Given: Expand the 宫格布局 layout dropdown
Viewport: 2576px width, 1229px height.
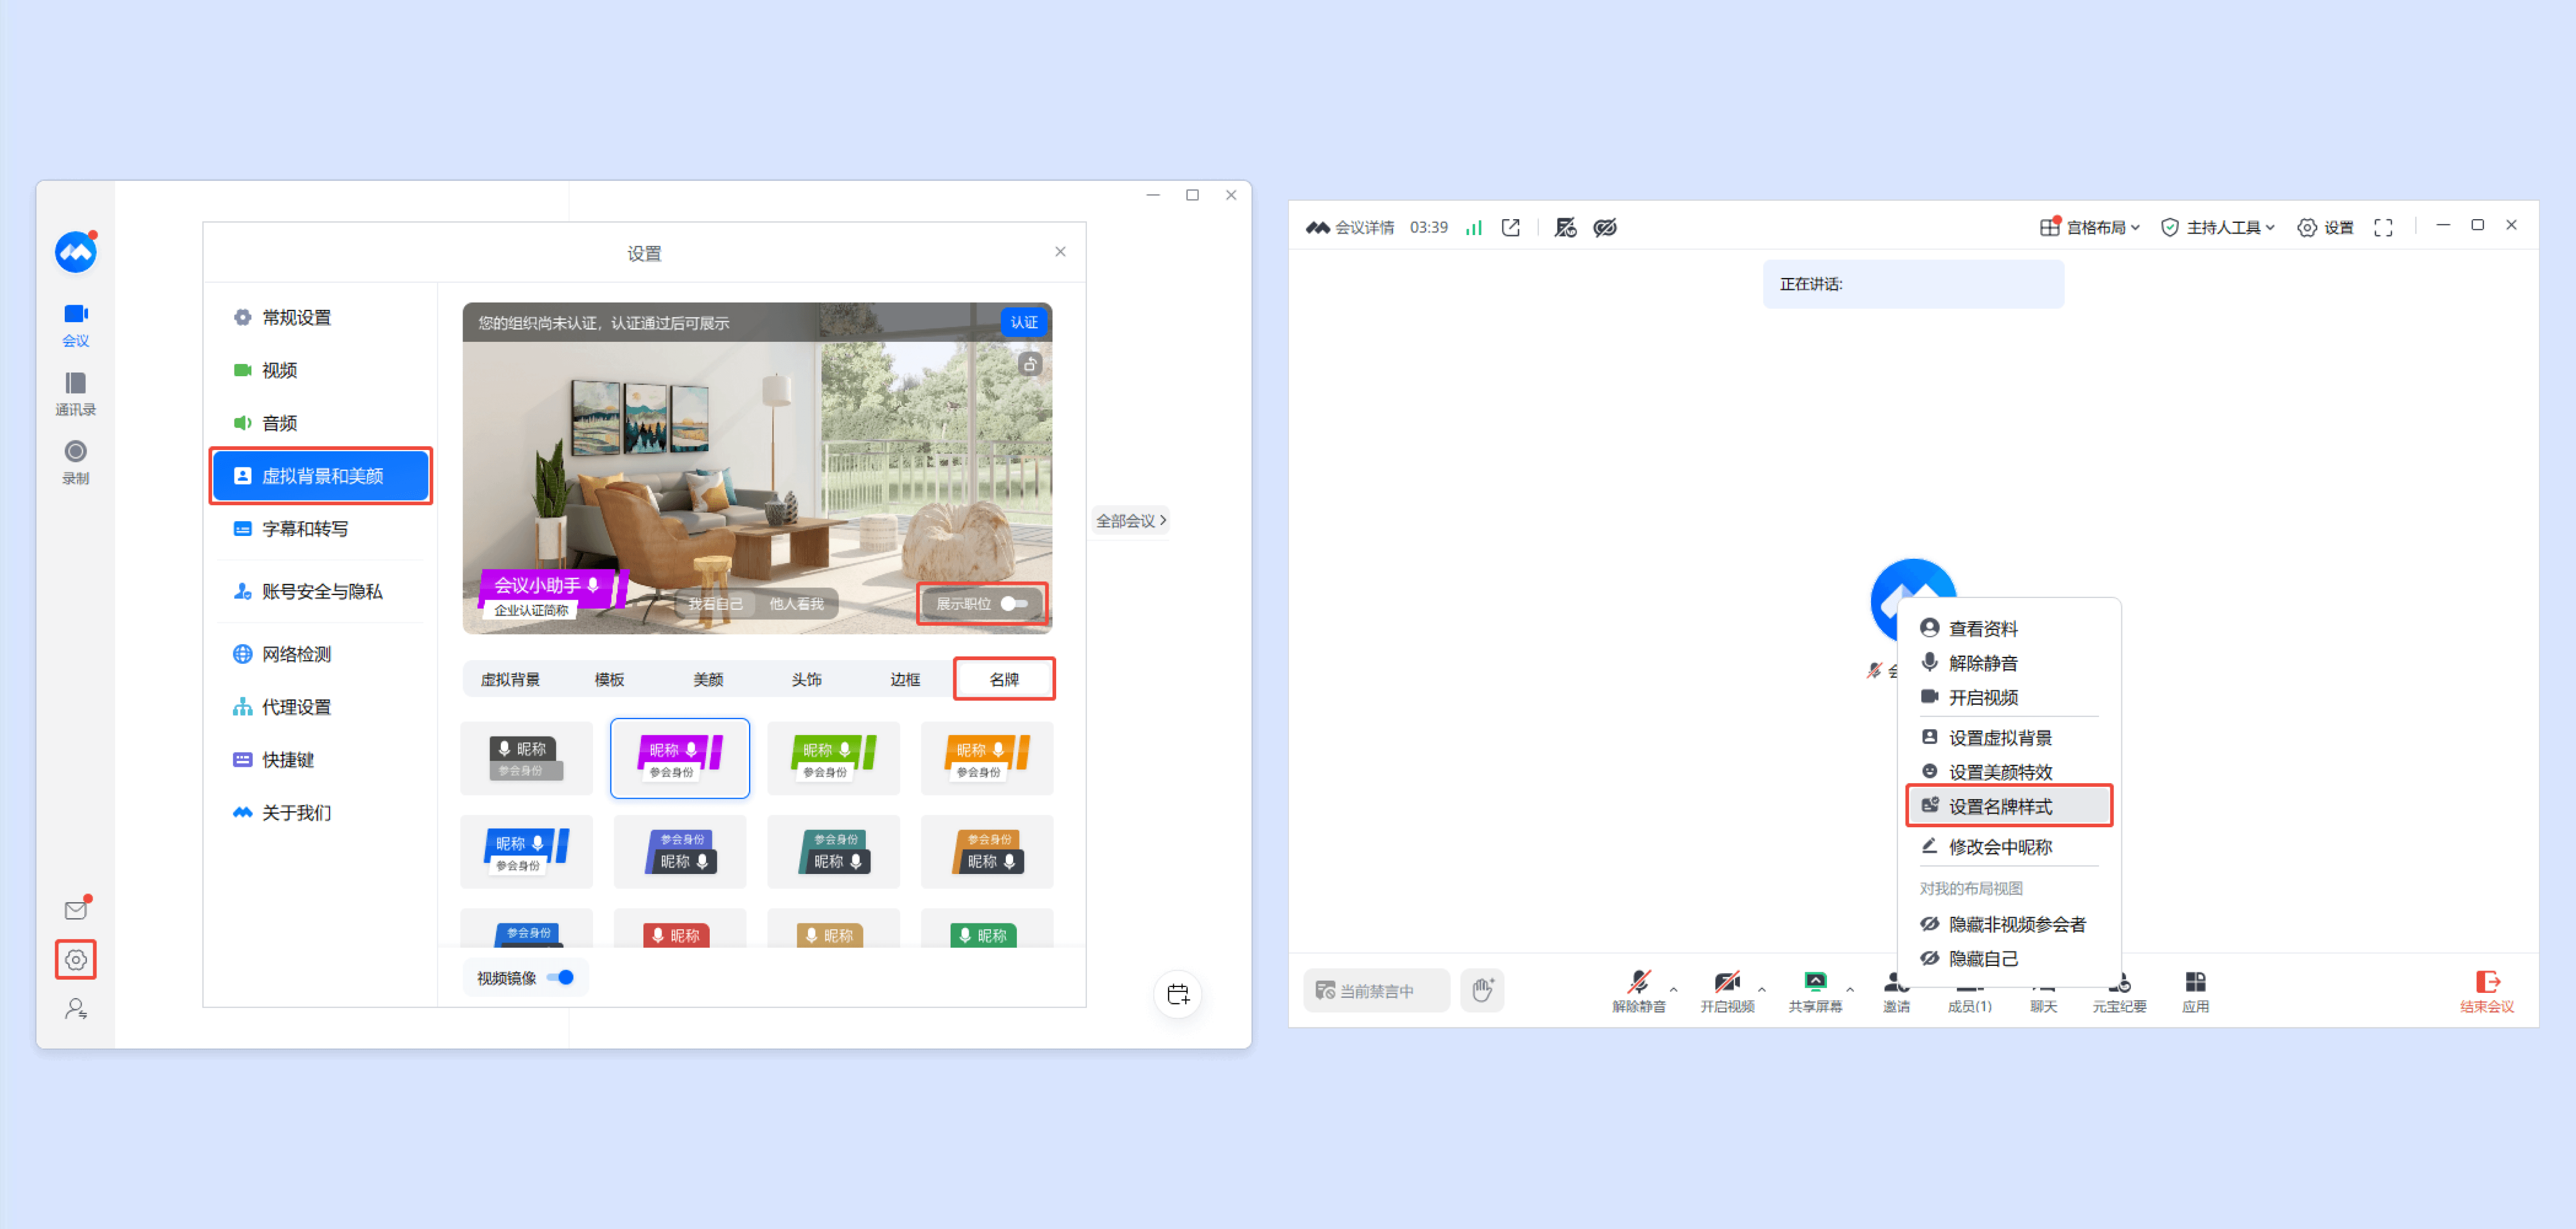Looking at the screenshot, I should click(x=2090, y=228).
